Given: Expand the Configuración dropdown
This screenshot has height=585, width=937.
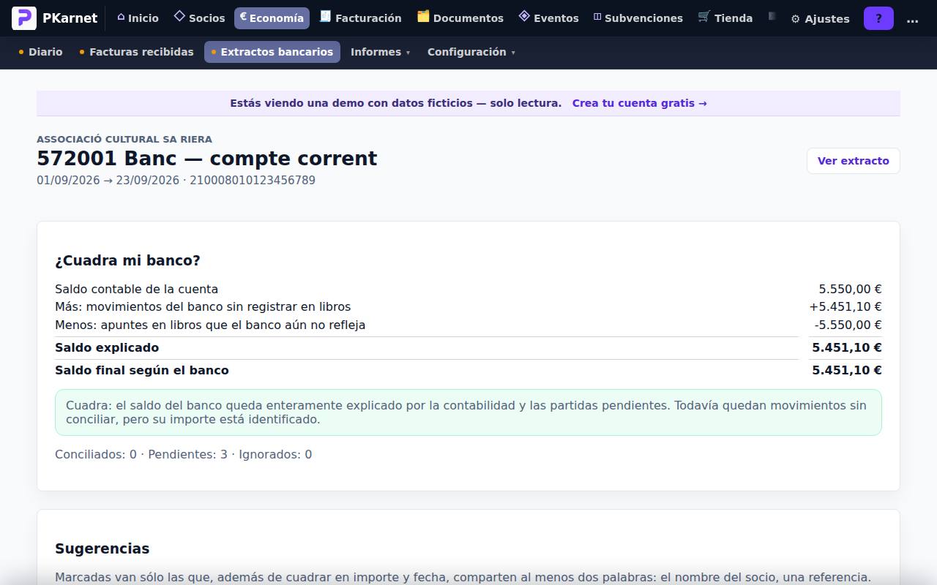Looking at the screenshot, I should pyautogui.click(x=471, y=52).
